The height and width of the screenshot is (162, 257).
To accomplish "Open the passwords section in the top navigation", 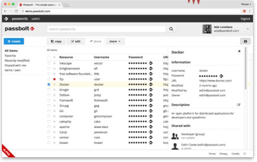I will point(20,19).
